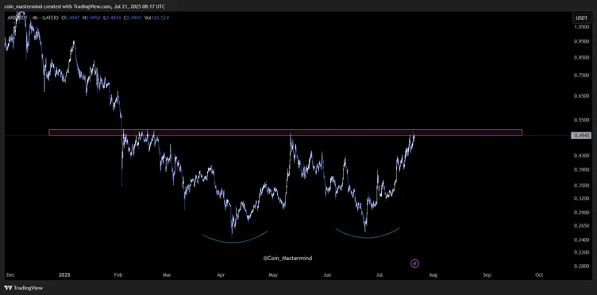The width and height of the screenshot is (597, 295).
Task: Click the 0.8500 price axis label
Action: click(582, 58)
